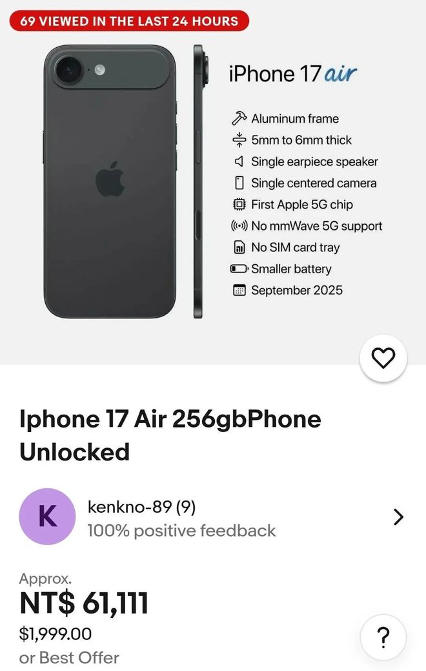Click the battery icon beside Smaller battery
This screenshot has width=426, height=671.
coord(239,269)
